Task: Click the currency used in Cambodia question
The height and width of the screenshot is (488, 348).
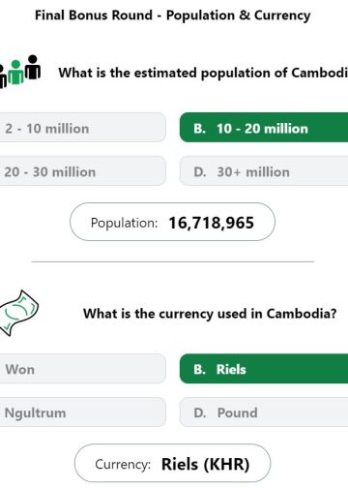Action: click(x=210, y=314)
